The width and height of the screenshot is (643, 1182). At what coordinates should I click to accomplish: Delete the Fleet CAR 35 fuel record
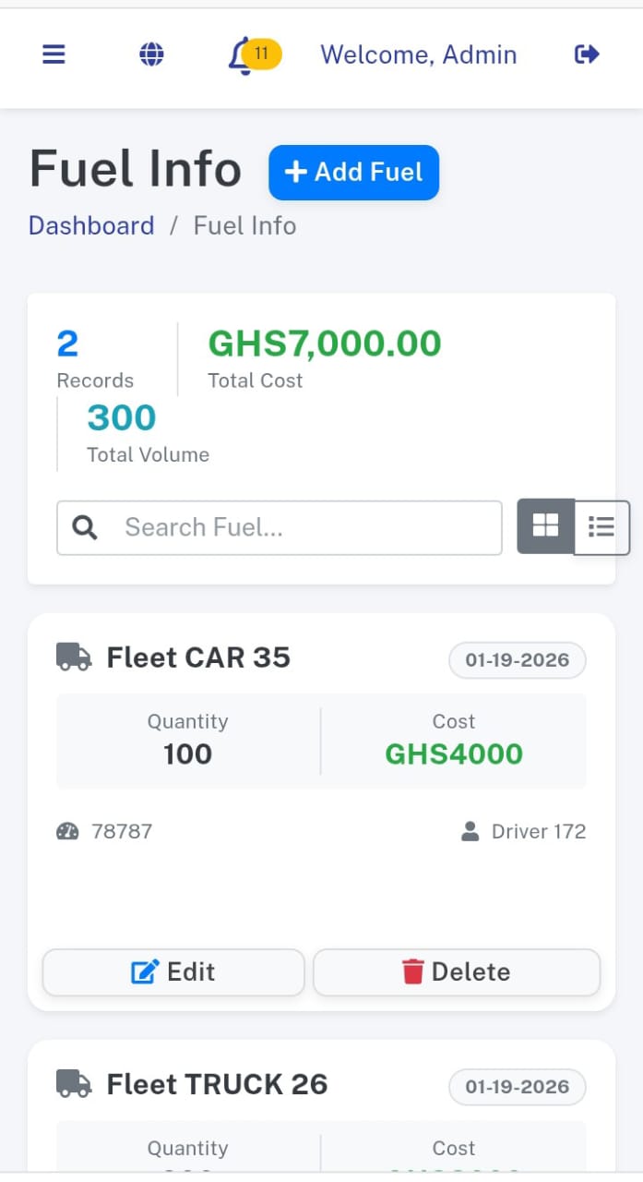(457, 971)
